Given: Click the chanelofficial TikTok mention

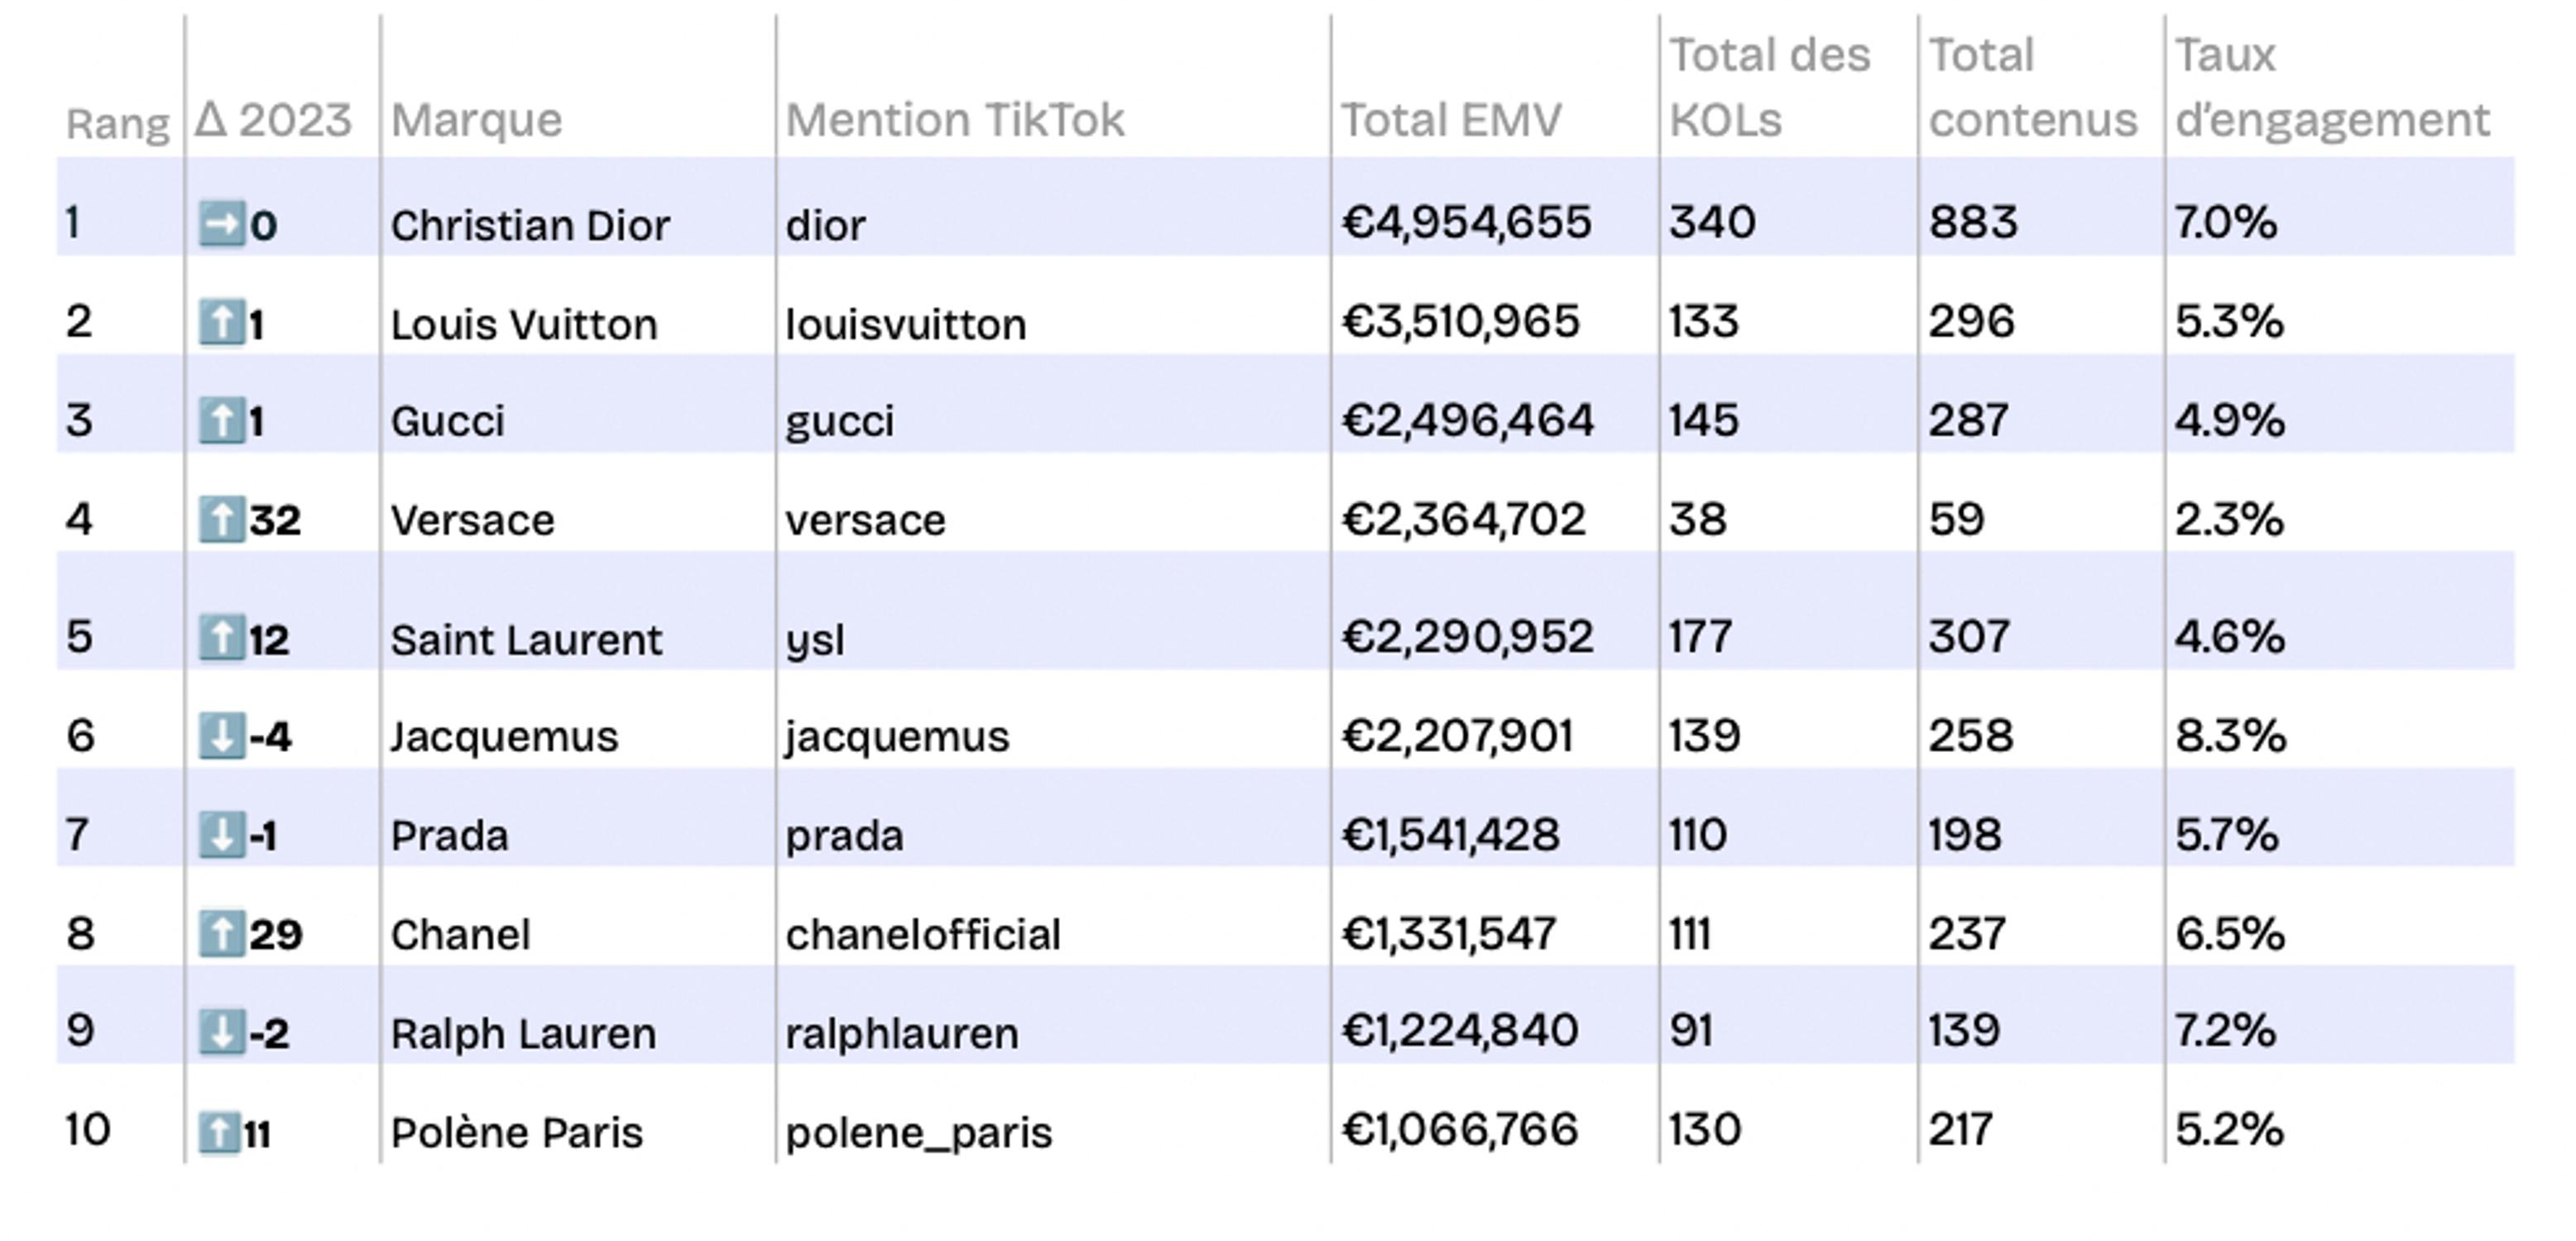Looking at the screenshot, I should 923,934.
